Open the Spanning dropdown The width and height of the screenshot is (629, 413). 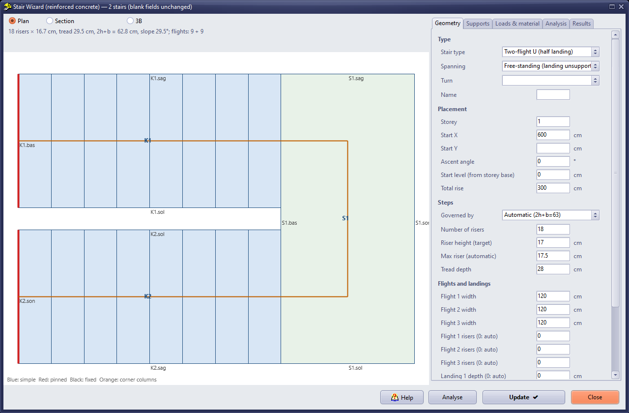[x=550, y=66]
